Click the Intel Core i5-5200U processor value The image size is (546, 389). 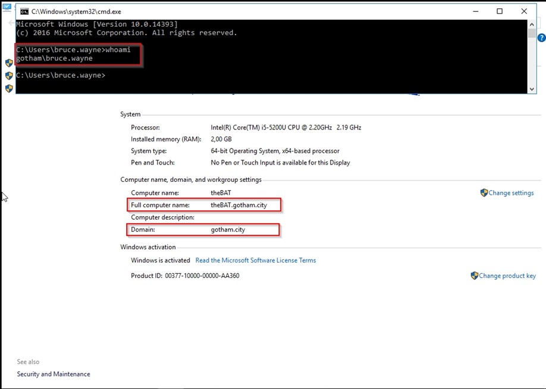286,128
